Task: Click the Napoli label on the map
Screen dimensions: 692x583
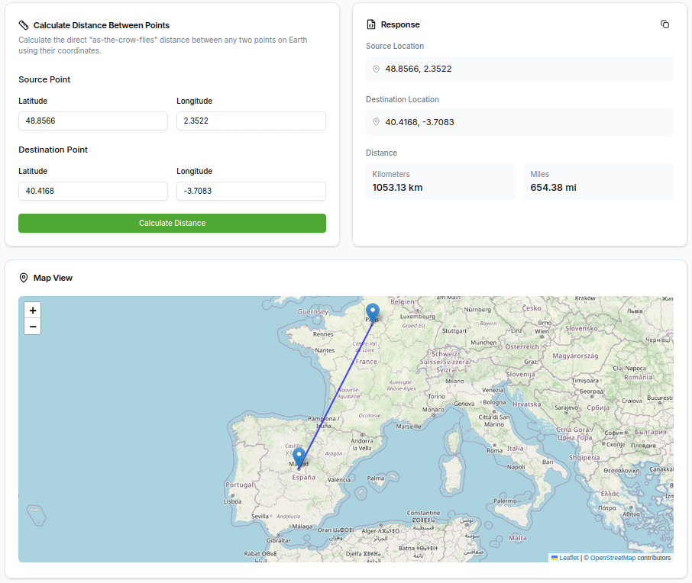Action: (516, 467)
